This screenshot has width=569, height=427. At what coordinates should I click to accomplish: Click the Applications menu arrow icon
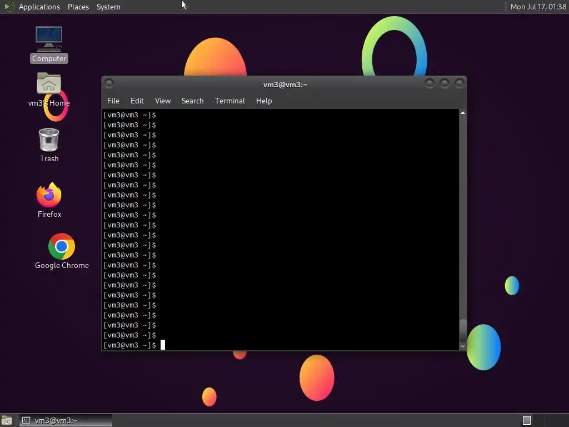[x=9, y=7]
